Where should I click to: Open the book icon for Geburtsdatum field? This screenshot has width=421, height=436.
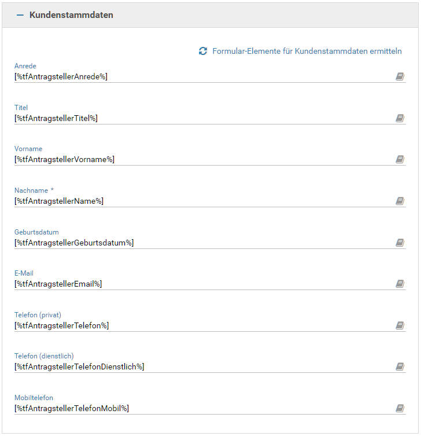click(x=400, y=243)
